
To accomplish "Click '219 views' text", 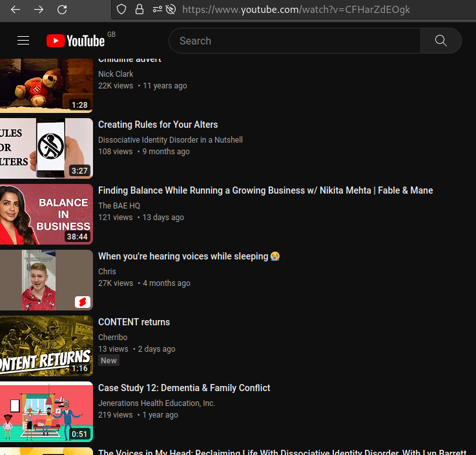I will (116, 415).
